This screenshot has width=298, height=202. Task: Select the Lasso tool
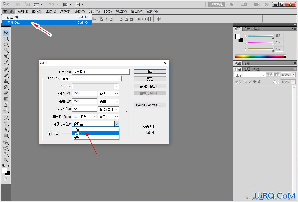point(6,45)
